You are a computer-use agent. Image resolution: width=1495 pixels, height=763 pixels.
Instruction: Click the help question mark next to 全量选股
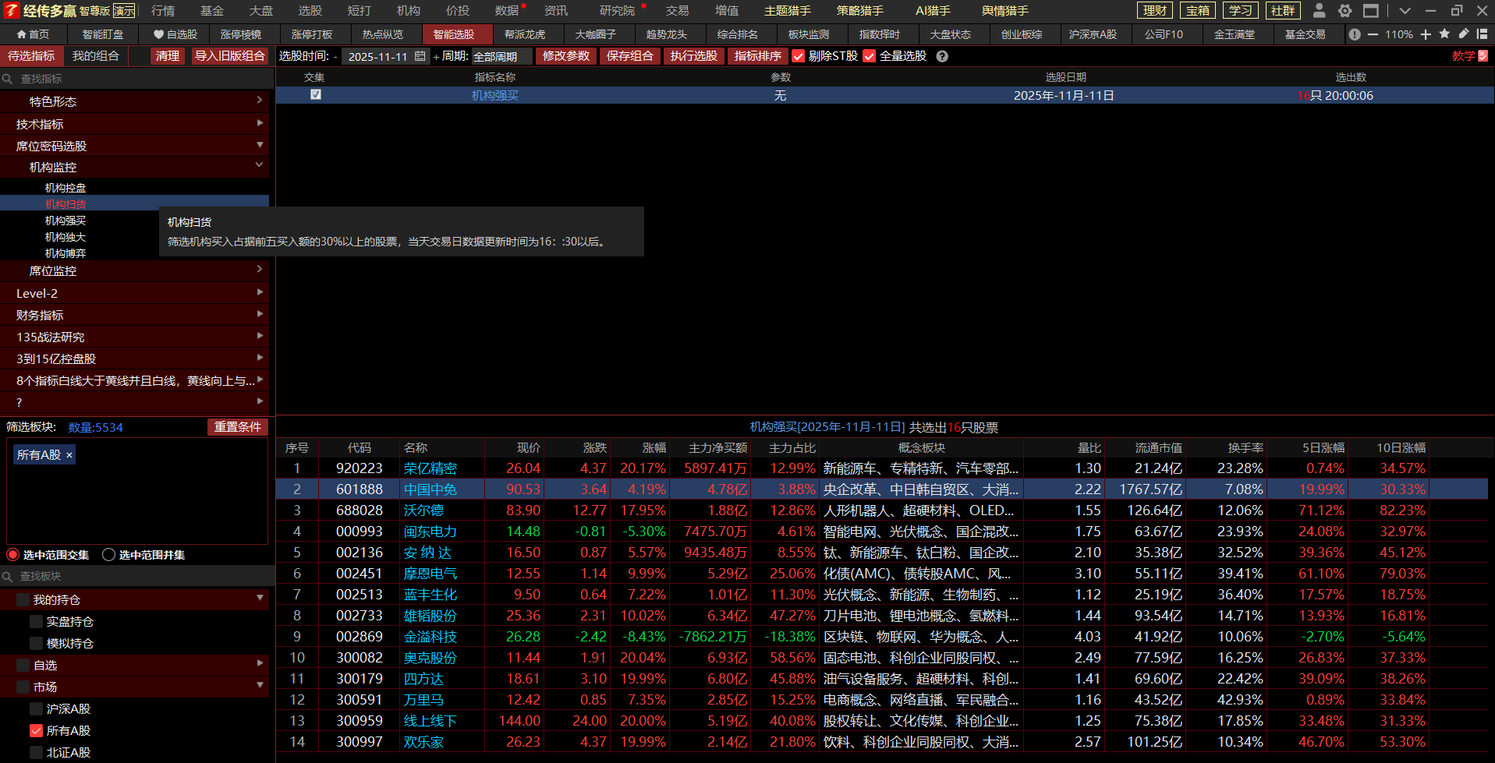click(x=942, y=56)
